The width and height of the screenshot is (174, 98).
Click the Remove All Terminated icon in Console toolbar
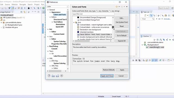139,60
